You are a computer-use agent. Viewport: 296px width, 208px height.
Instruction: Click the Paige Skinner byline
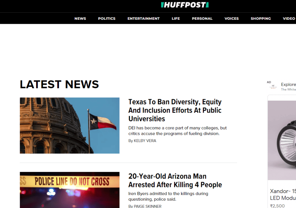pyautogui.click(x=145, y=206)
